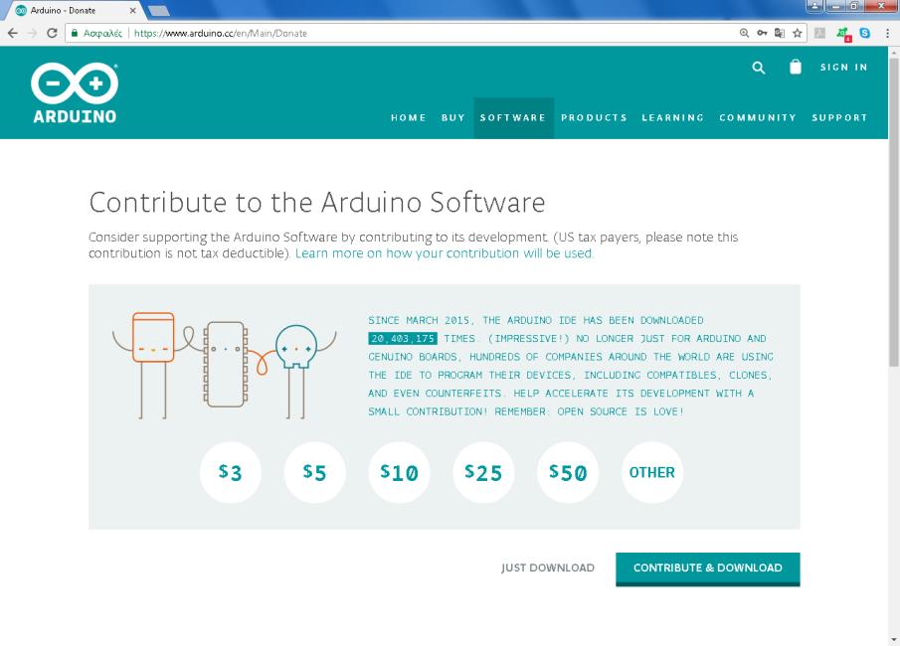The width and height of the screenshot is (900, 646).
Task: Click the JUST DOWNLOAD link
Action: pyautogui.click(x=548, y=567)
